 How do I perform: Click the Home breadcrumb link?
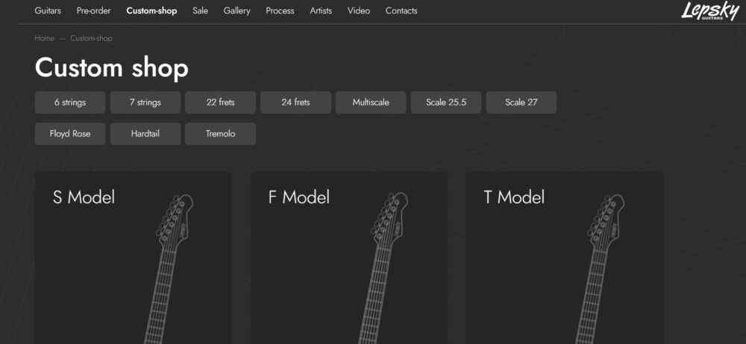click(x=44, y=38)
